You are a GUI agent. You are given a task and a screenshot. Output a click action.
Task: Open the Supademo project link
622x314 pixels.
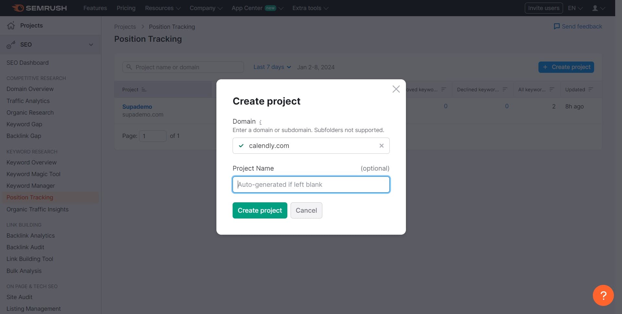tap(137, 107)
